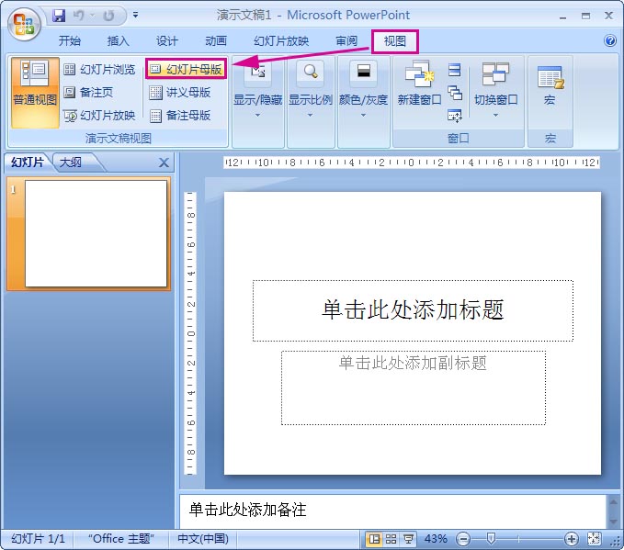This screenshot has height=550, width=624.
Task: Click the 全部重排 arrange windows icon
Action: pyautogui.click(x=455, y=70)
